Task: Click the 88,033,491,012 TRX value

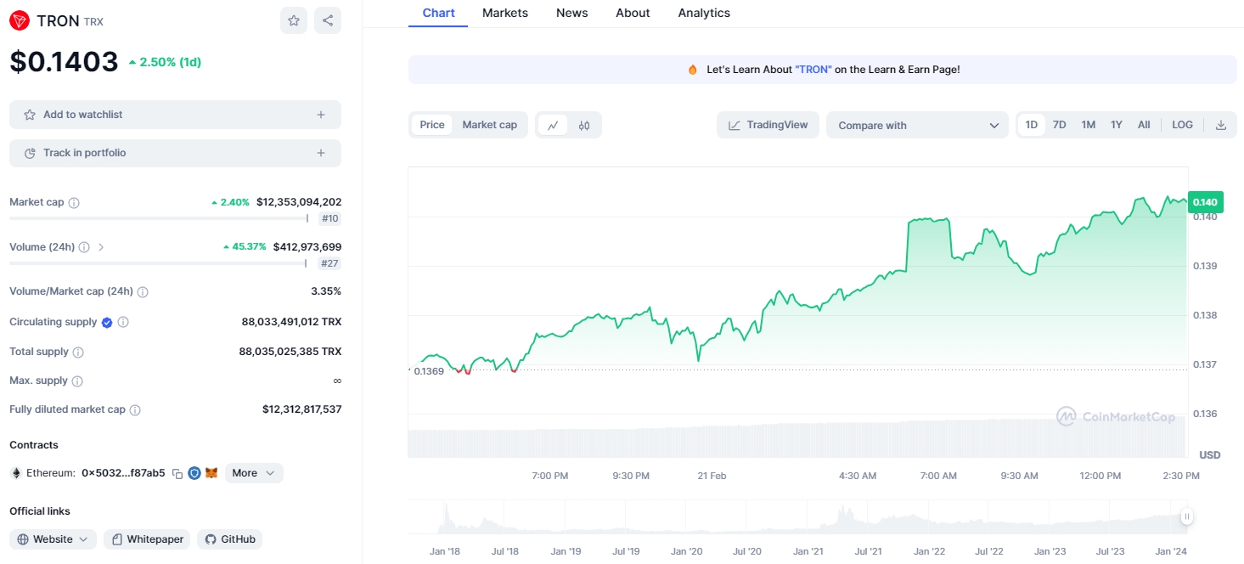Action: (291, 322)
